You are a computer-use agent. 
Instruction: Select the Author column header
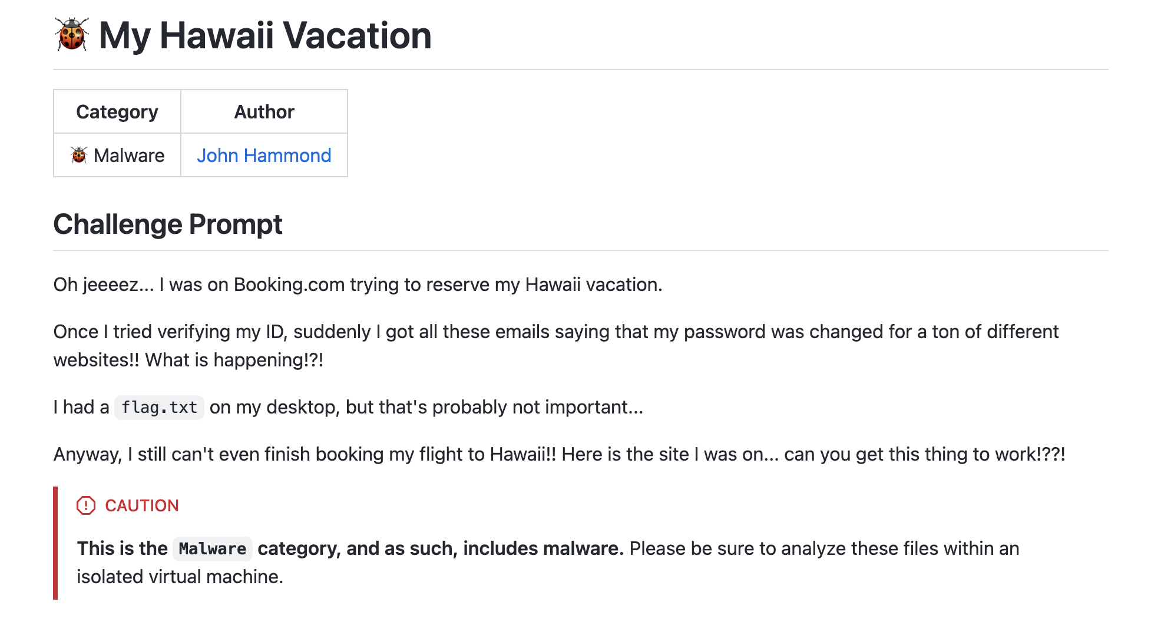[264, 112]
